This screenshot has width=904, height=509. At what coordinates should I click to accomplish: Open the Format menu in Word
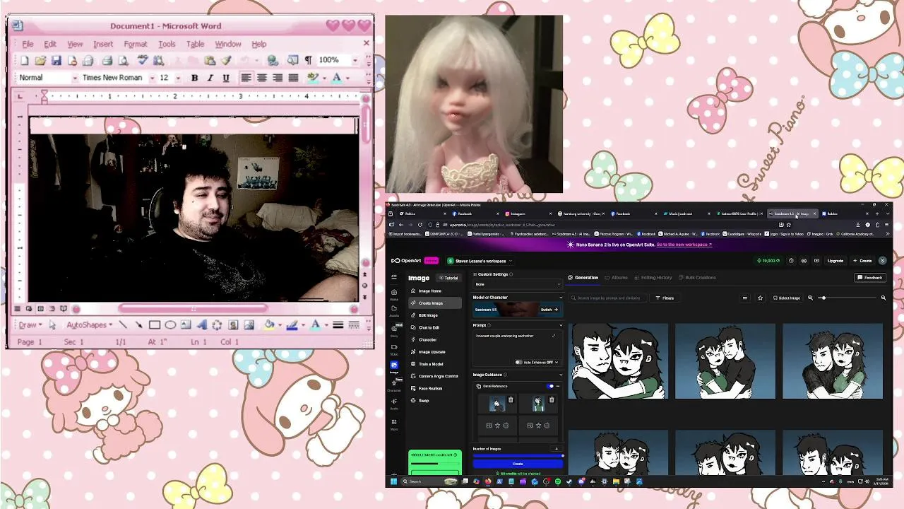pos(136,44)
